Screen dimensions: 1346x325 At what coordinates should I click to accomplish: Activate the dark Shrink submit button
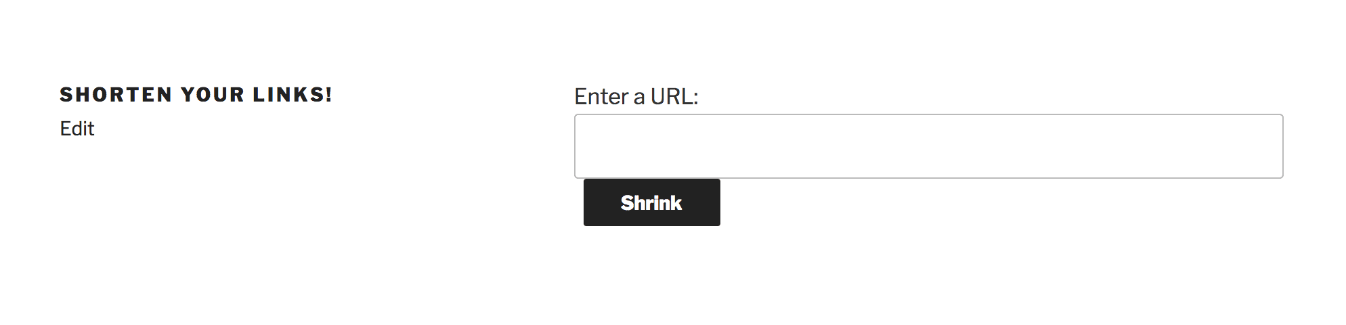tap(651, 202)
